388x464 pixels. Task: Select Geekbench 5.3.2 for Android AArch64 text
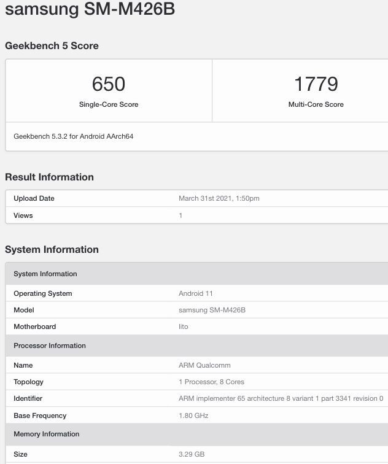point(74,136)
